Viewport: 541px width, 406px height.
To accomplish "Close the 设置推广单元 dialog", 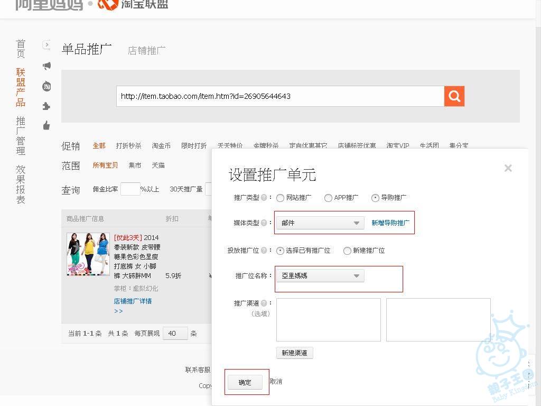I will coord(508,168).
